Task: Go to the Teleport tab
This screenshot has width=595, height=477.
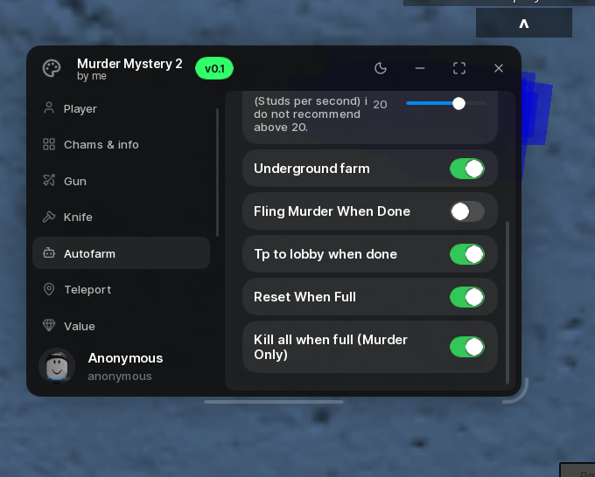Action: pos(121,289)
